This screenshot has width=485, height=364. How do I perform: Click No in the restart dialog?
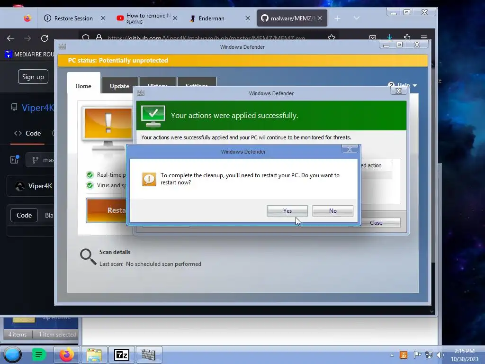point(332,211)
